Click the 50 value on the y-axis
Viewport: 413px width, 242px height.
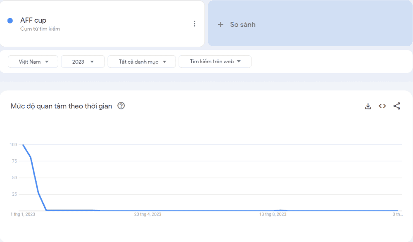point(14,178)
